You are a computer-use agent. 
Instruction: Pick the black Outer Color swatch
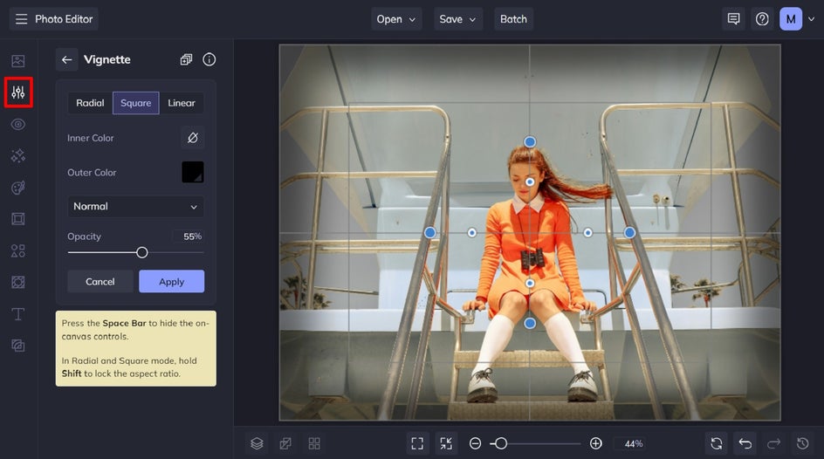click(x=192, y=173)
